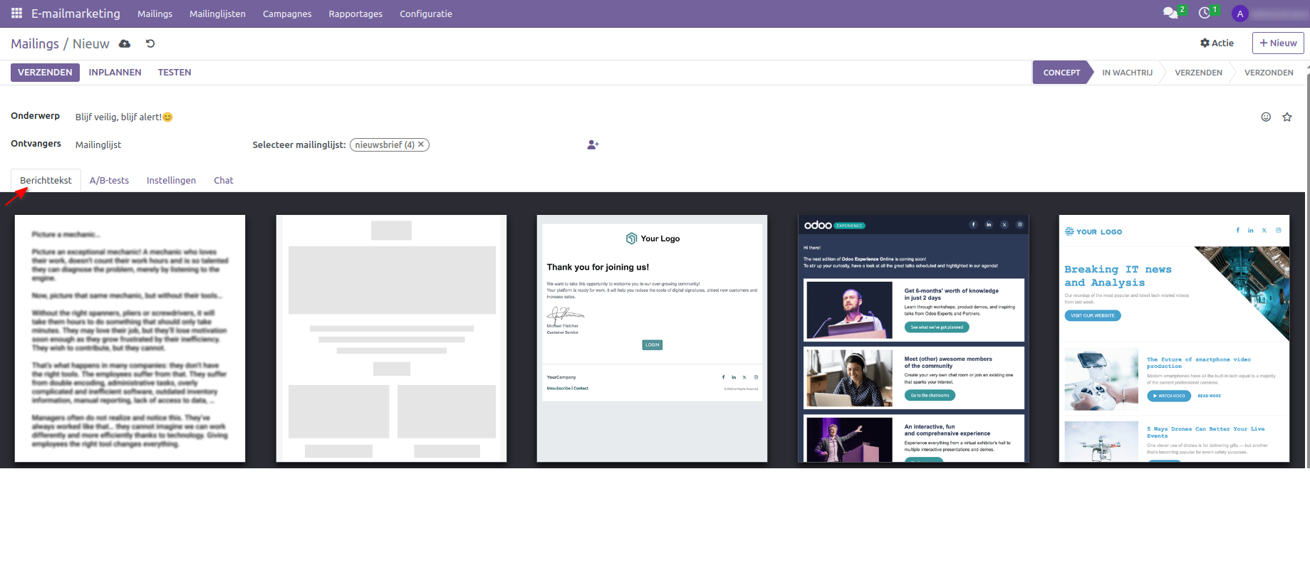This screenshot has height=585, width=1310.
Task: Open the Mailinglijsten menu
Action: pyautogui.click(x=217, y=14)
